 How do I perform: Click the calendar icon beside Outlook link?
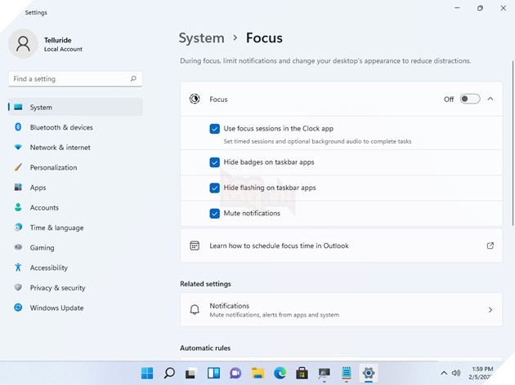(x=195, y=246)
